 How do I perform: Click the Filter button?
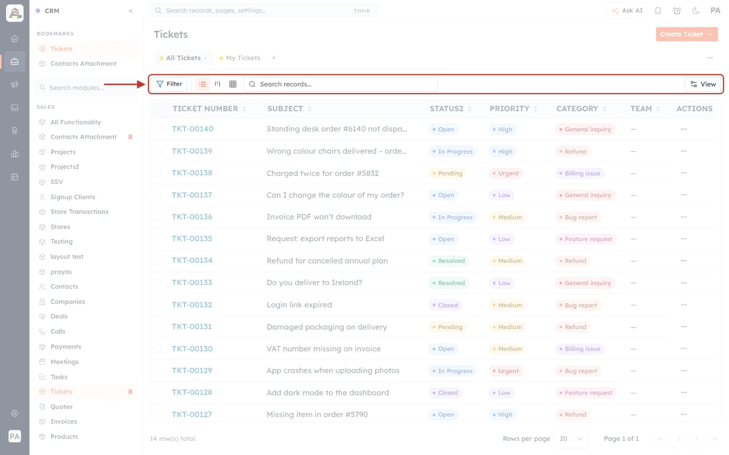(x=169, y=84)
